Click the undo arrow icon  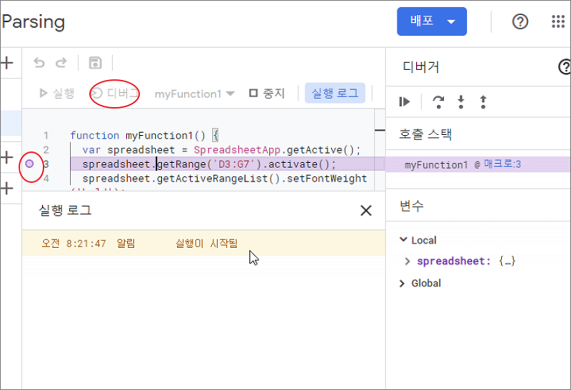click(x=39, y=63)
